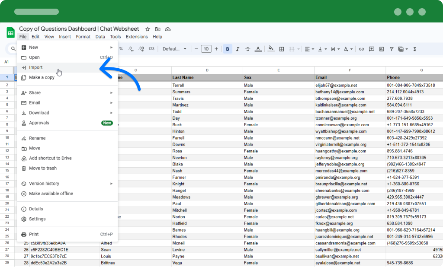
Task: Click the font size input field
Action: 206,49
